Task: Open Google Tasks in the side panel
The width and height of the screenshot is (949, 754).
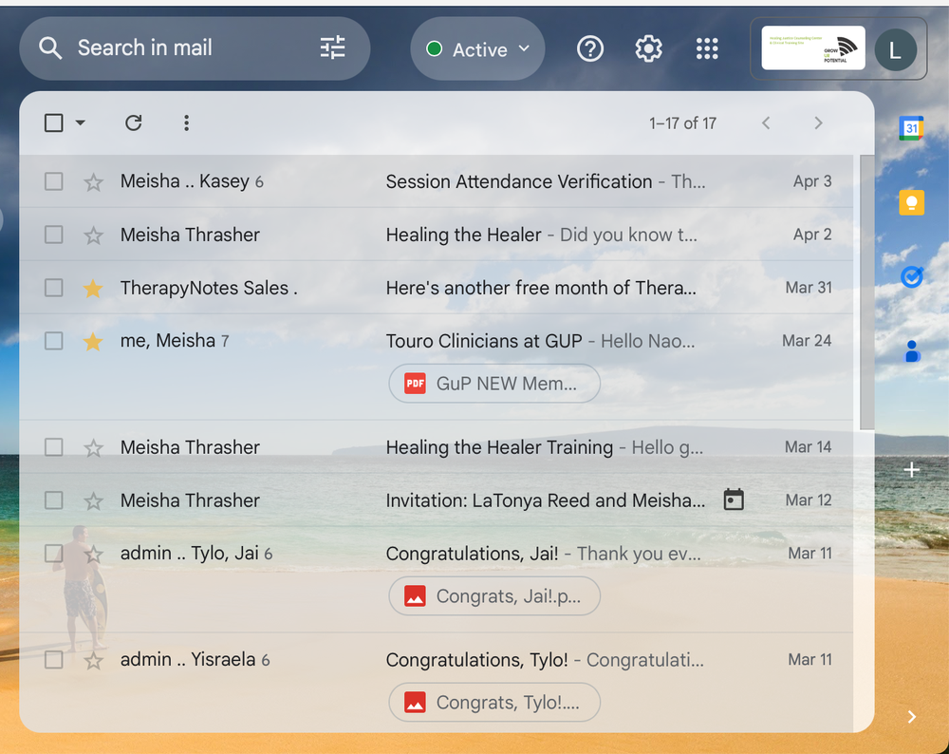Action: coord(911,276)
